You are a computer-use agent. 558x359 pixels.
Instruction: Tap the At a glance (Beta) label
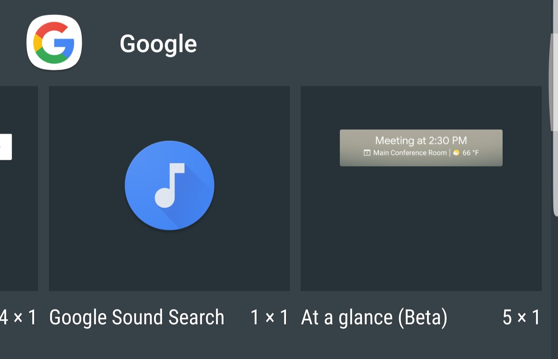tap(374, 317)
